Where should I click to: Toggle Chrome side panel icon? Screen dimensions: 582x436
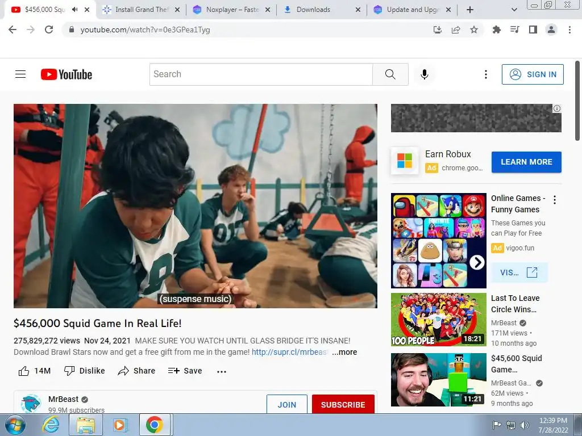pyautogui.click(x=533, y=30)
